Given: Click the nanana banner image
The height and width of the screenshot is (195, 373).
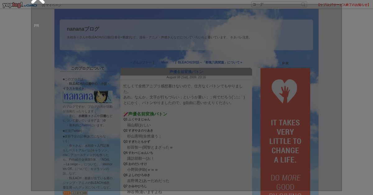Looking at the screenshot, I should 88,97.
